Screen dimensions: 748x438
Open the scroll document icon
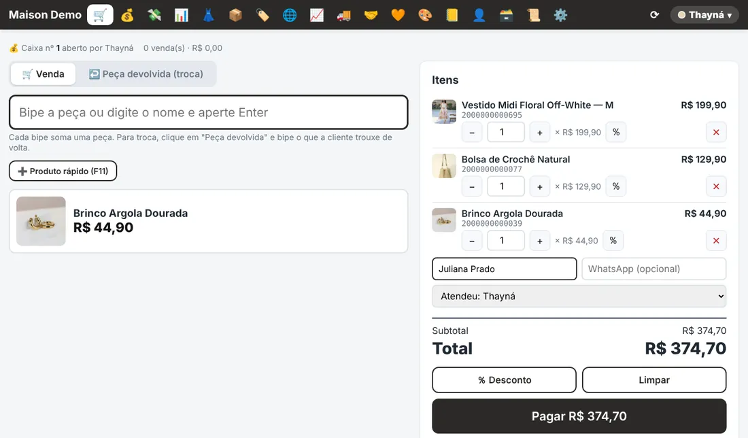(533, 15)
